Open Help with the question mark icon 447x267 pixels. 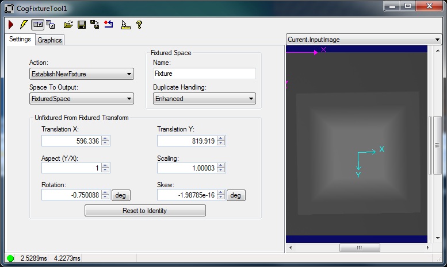point(139,25)
